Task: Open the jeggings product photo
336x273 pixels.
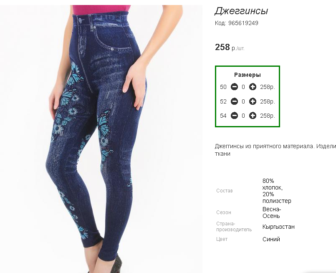Action: tap(101, 139)
